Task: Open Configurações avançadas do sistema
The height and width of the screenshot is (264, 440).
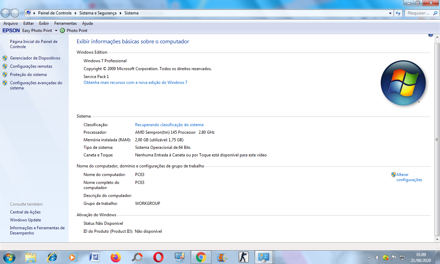Action: click(36, 85)
